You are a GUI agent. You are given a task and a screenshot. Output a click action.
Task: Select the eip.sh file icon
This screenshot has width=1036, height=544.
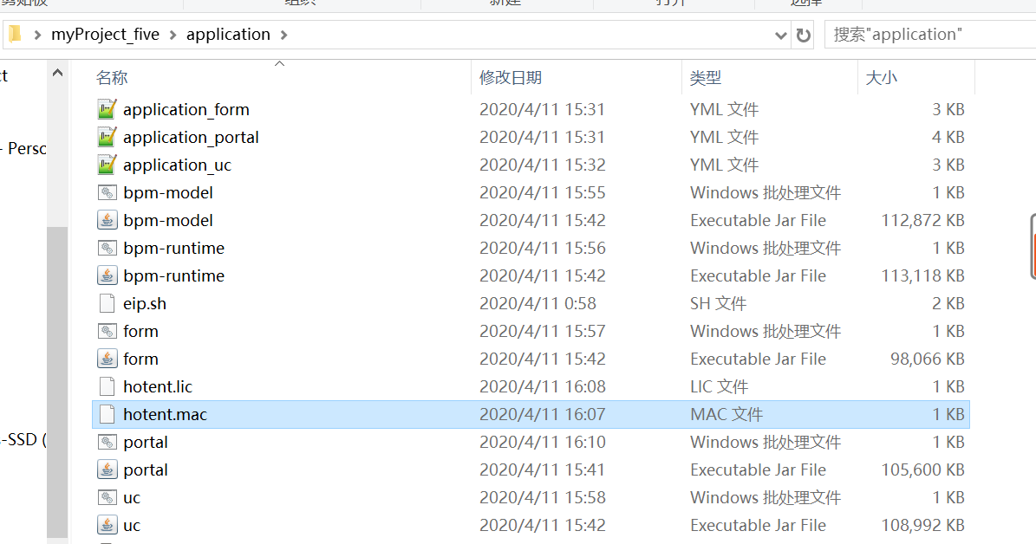107,303
